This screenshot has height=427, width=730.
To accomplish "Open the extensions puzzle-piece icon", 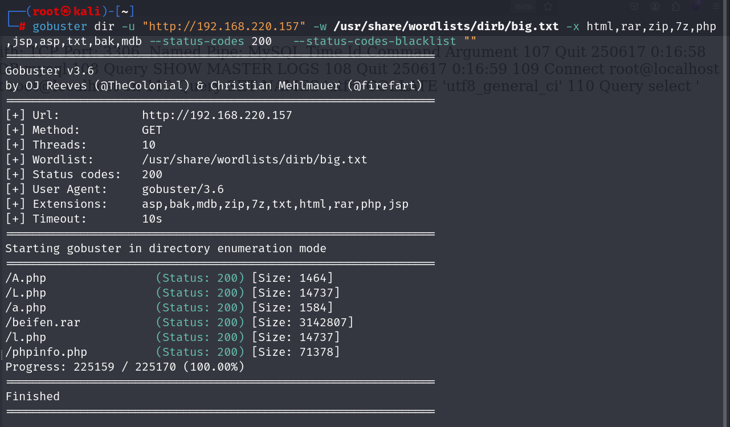I will click(x=676, y=7).
